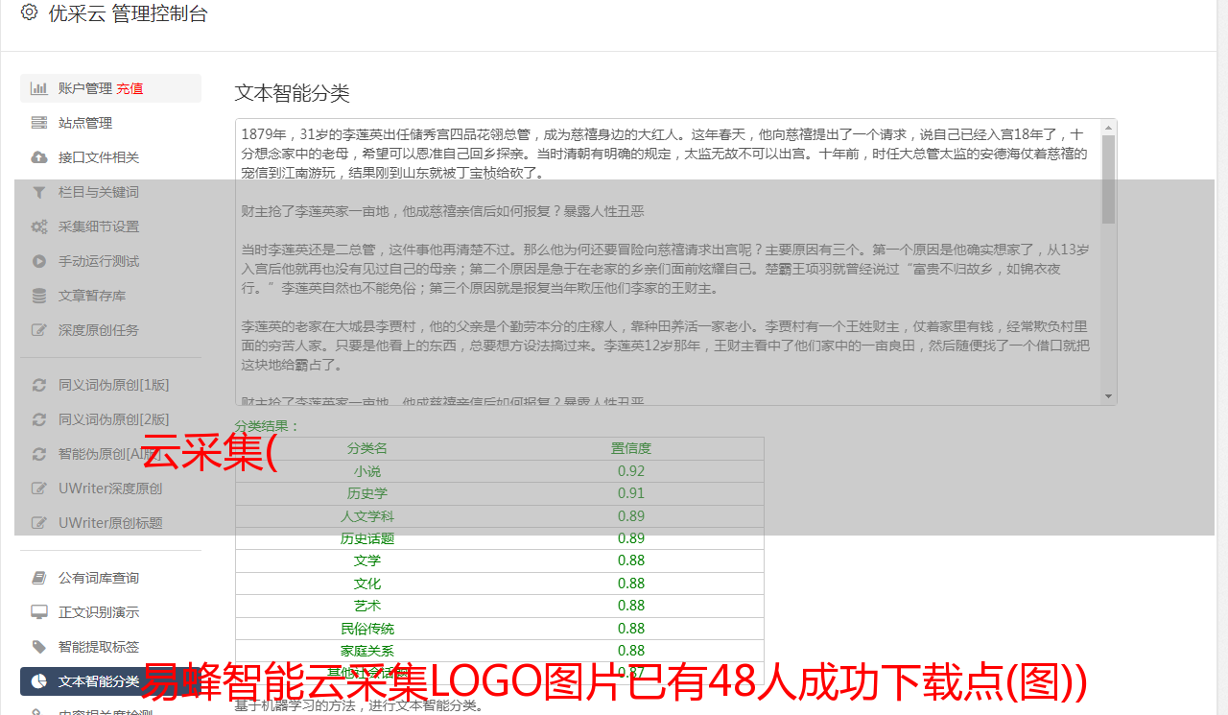Click the 历史话题 category cell
The width and height of the screenshot is (1228, 715).
point(367,538)
